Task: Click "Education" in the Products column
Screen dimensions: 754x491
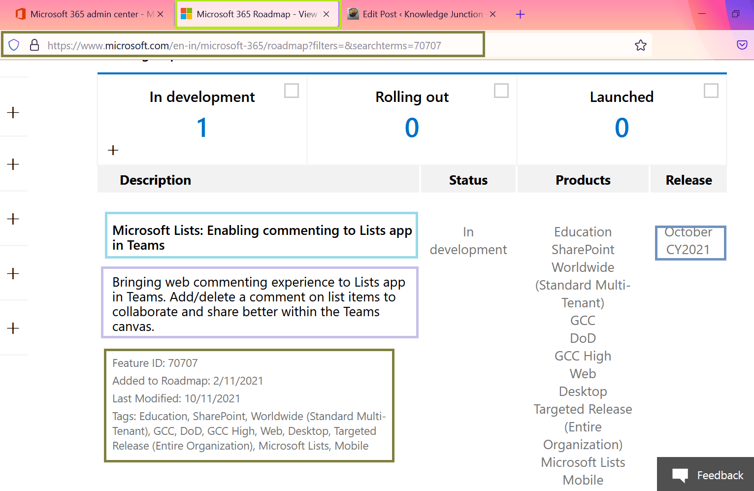Action: [583, 232]
